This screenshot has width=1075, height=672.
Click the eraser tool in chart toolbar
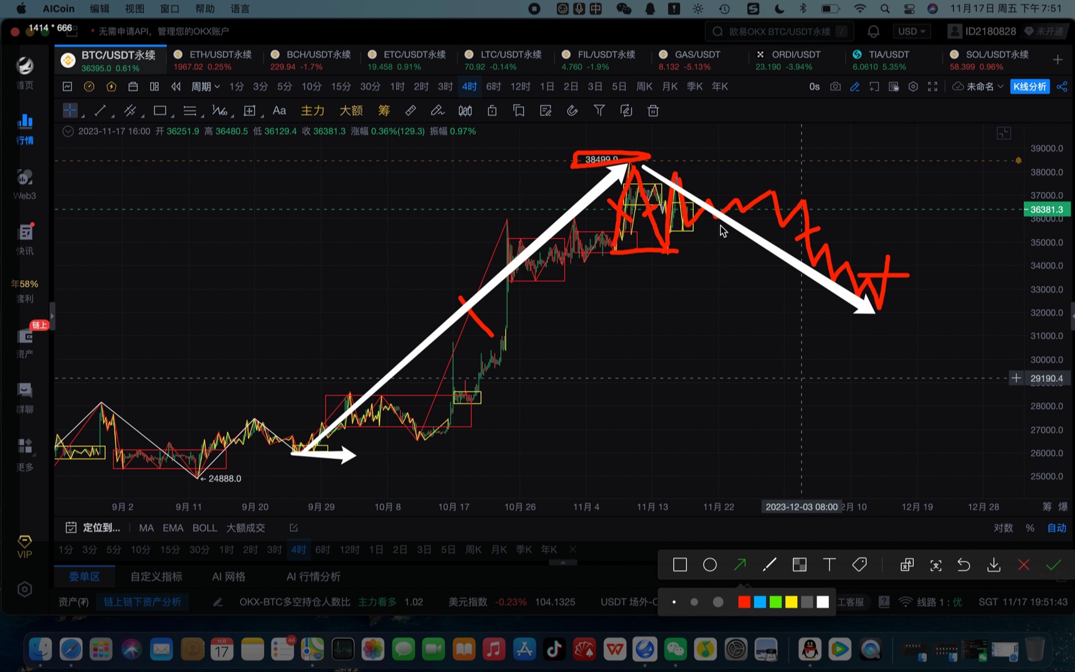click(x=437, y=111)
